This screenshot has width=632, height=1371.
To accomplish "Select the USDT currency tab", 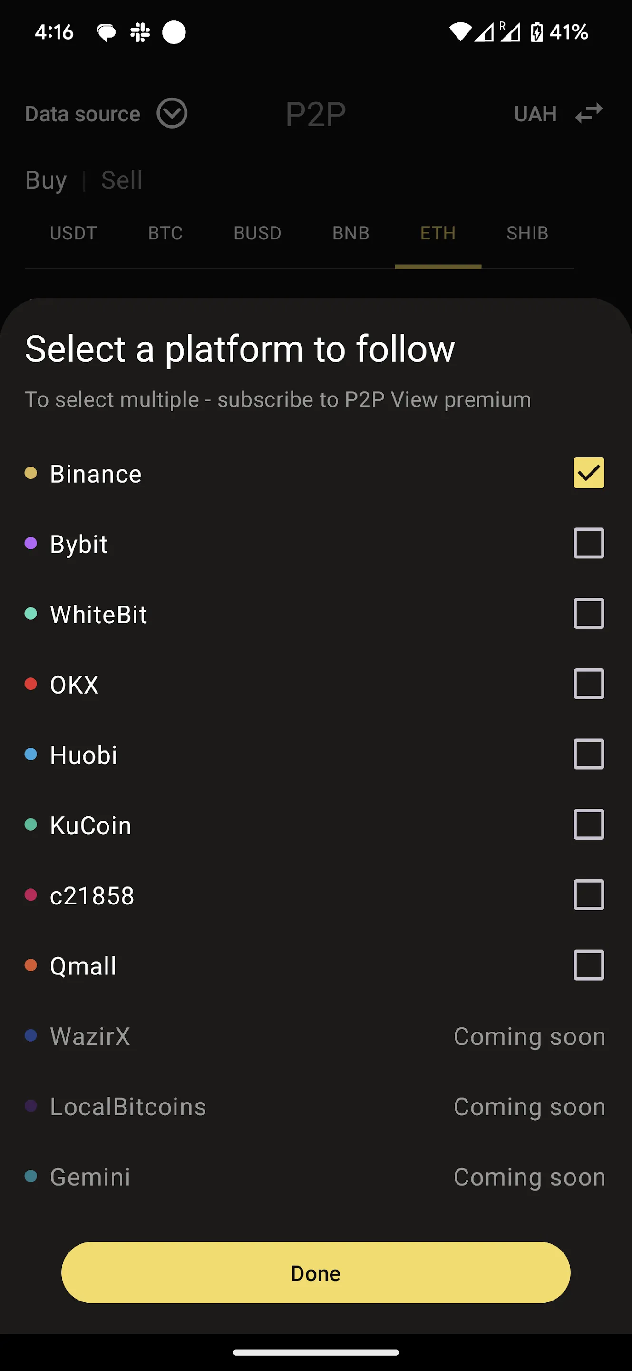I will point(73,233).
